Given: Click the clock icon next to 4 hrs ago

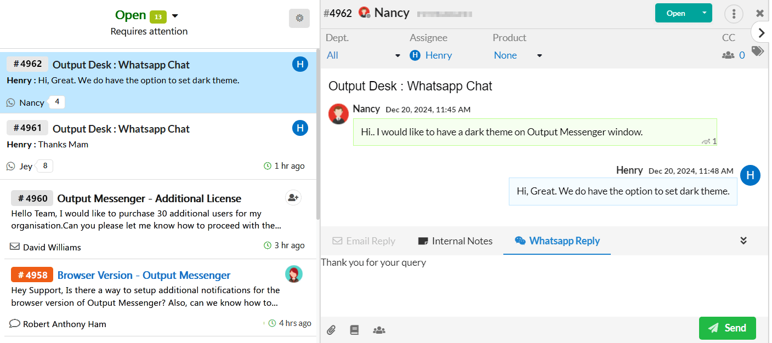Looking at the screenshot, I should (272, 323).
